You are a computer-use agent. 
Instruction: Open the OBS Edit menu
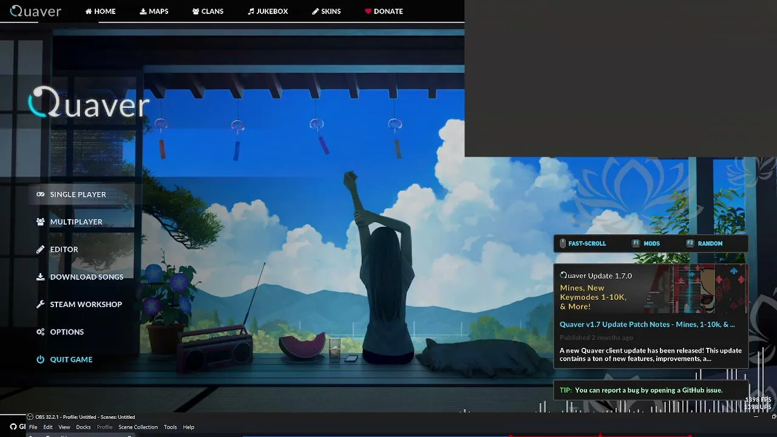(48, 427)
